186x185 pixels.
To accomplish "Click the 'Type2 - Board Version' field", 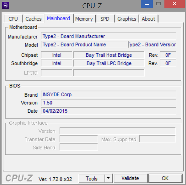I will tap(152, 44).
